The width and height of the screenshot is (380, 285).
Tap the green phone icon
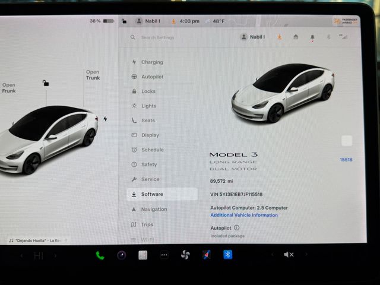point(100,255)
